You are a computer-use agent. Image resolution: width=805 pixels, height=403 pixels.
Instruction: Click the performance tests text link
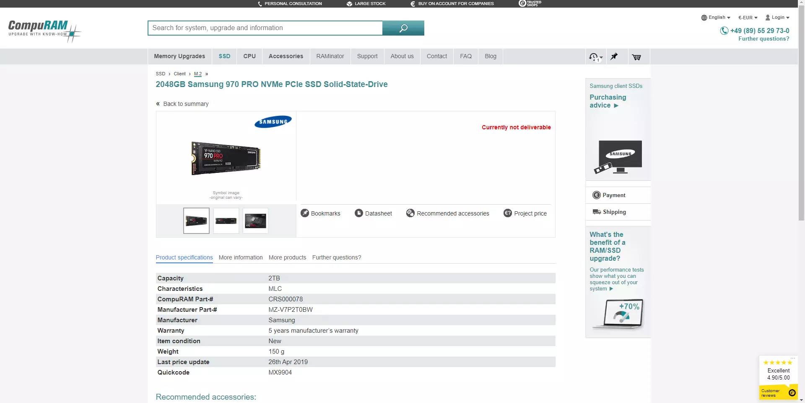(616, 279)
